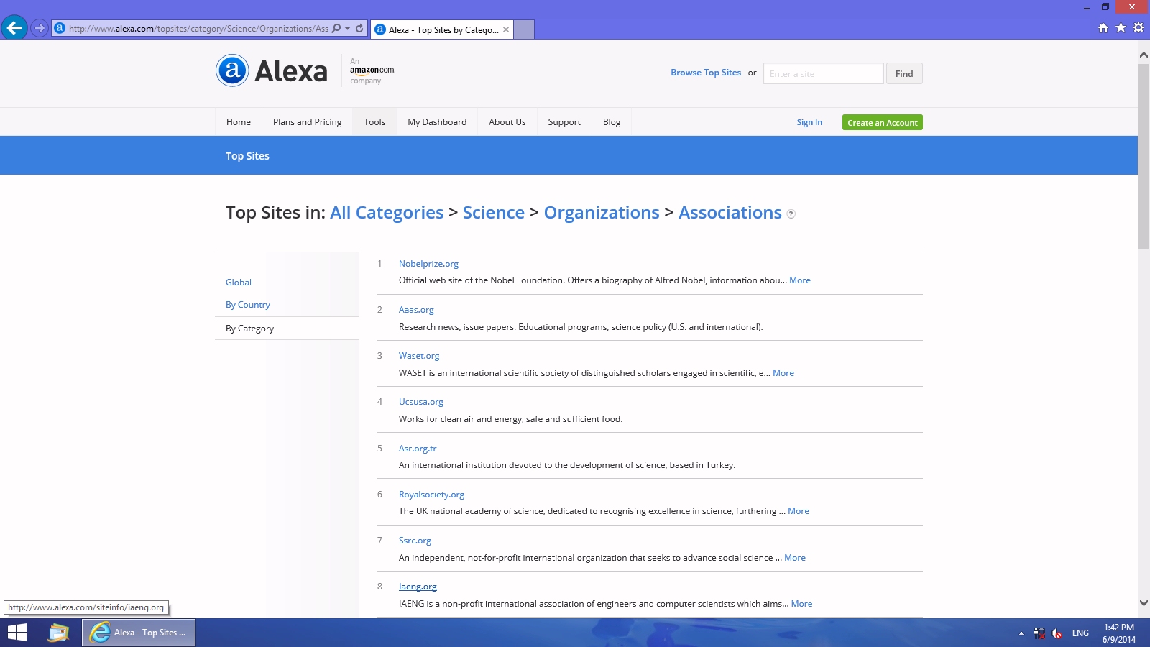
Task: Click the Alexa logo
Action: click(x=272, y=70)
